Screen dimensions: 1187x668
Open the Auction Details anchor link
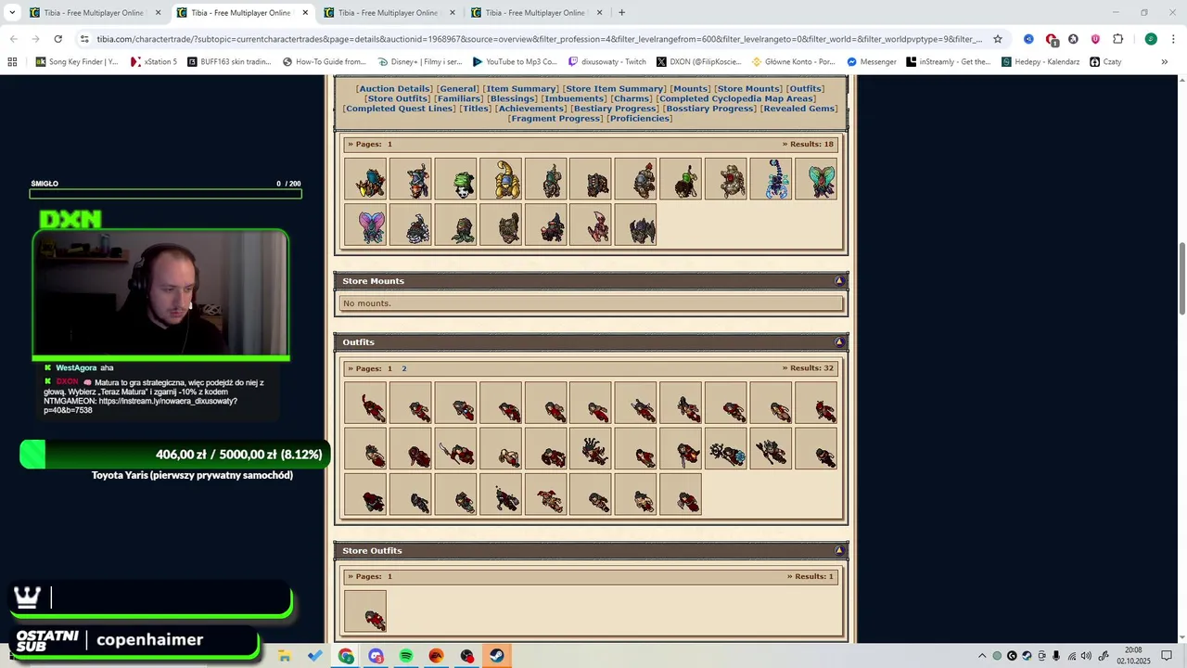pyautogui.click(x=394, y=88)
